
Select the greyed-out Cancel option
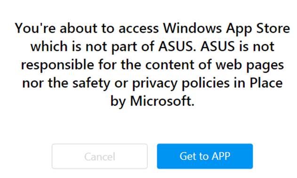click(100, 156)
